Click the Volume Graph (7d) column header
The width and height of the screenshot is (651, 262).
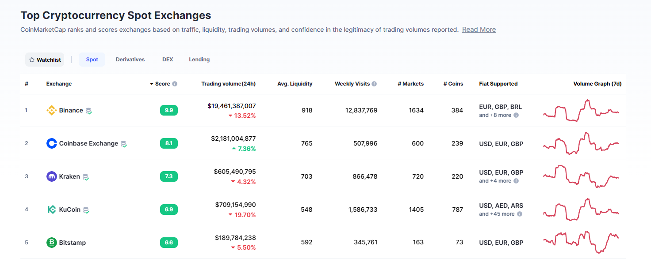tap(597, 84)
